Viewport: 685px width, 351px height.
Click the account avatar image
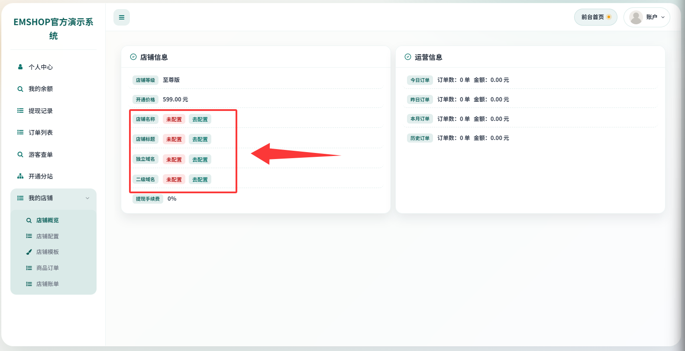636,17
